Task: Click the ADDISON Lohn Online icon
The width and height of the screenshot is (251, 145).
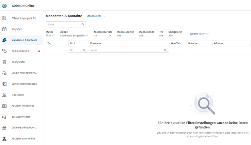Action: [x=4, y=138]
